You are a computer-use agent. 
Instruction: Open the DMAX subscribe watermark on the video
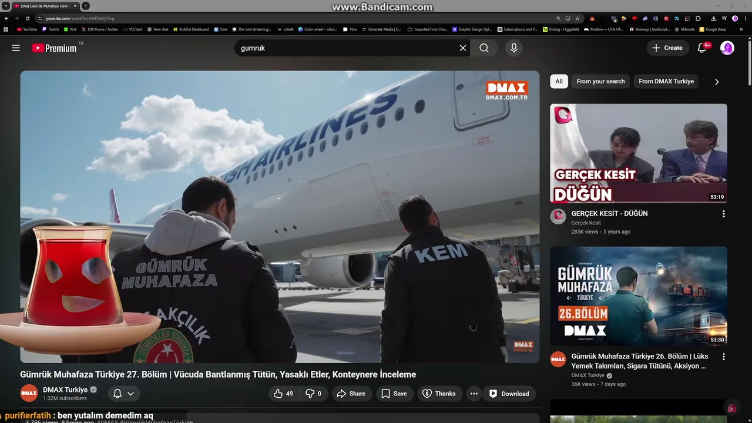523,346
